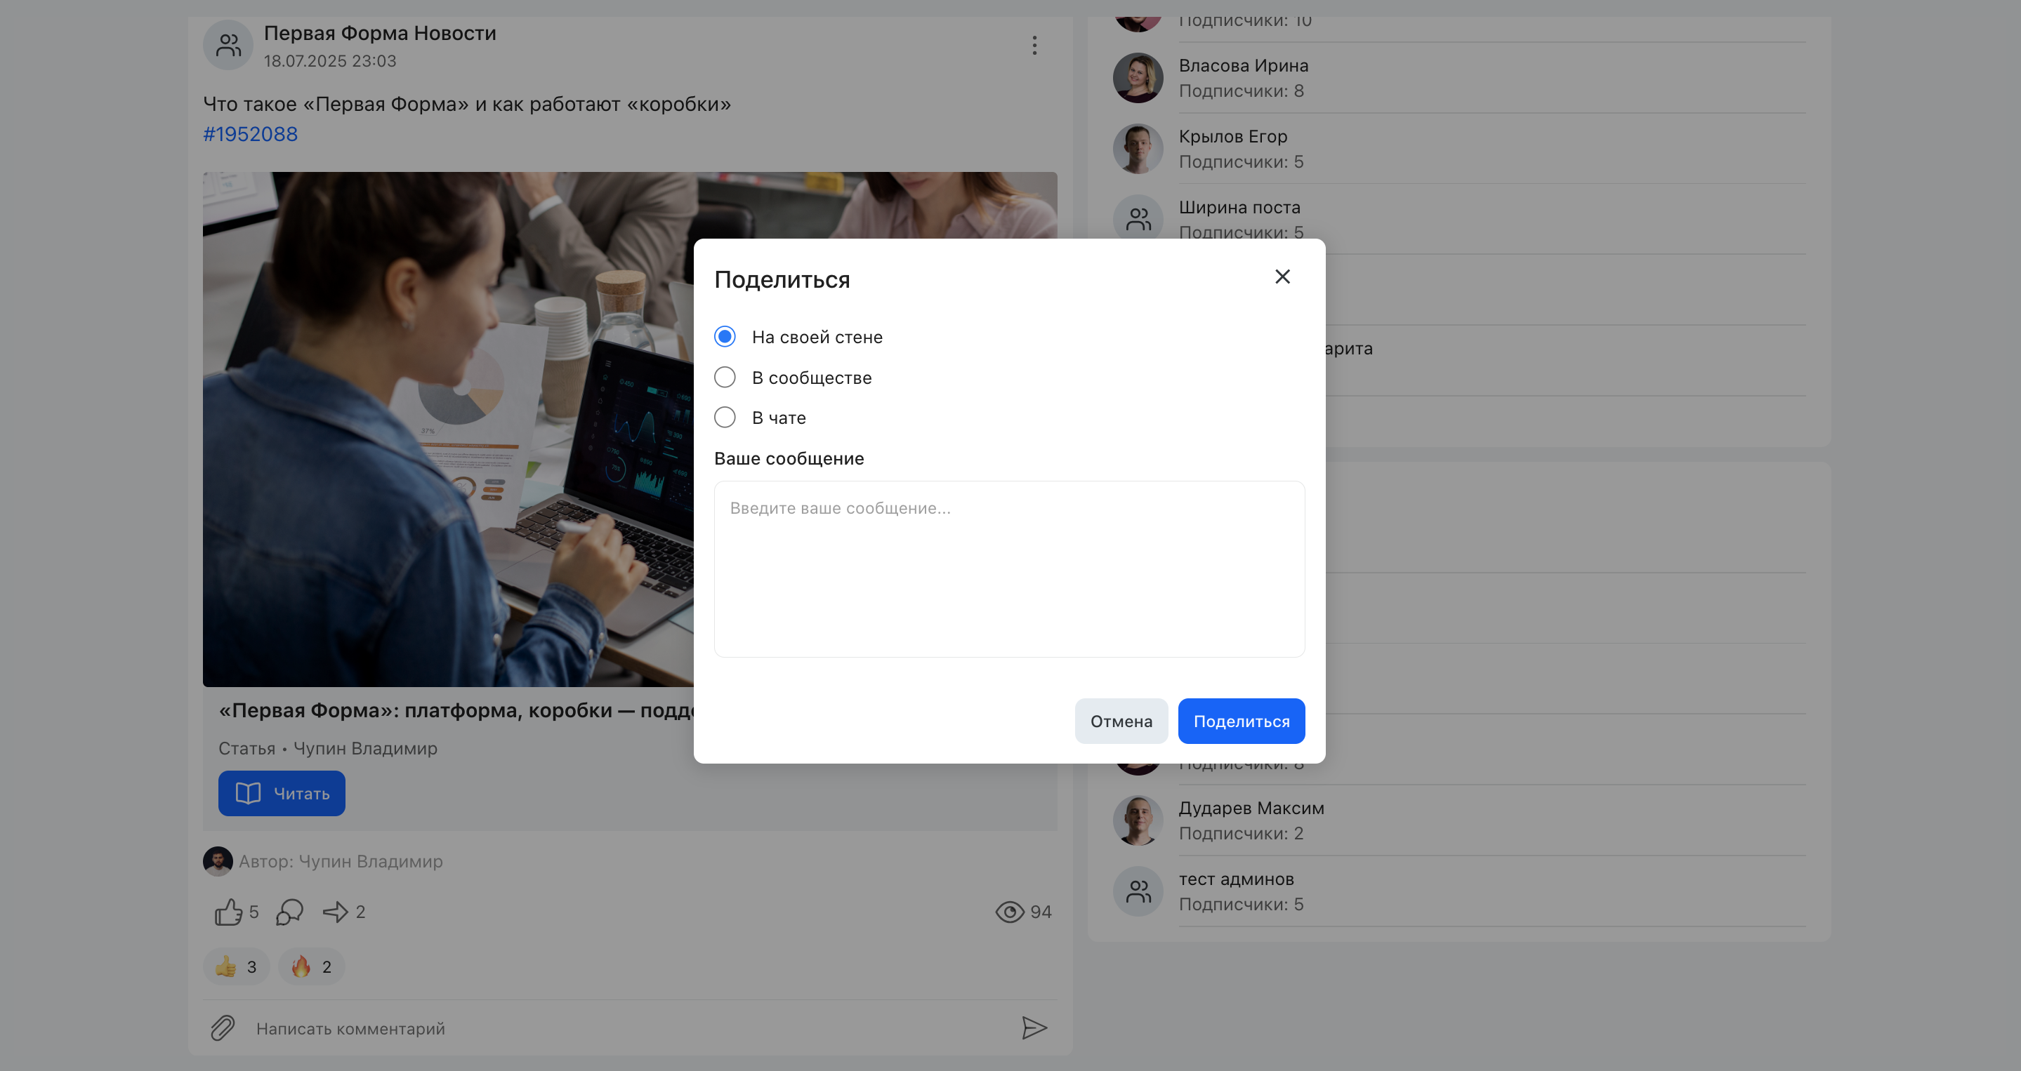
Task: Click the like count 5
Action: (254, 911)
